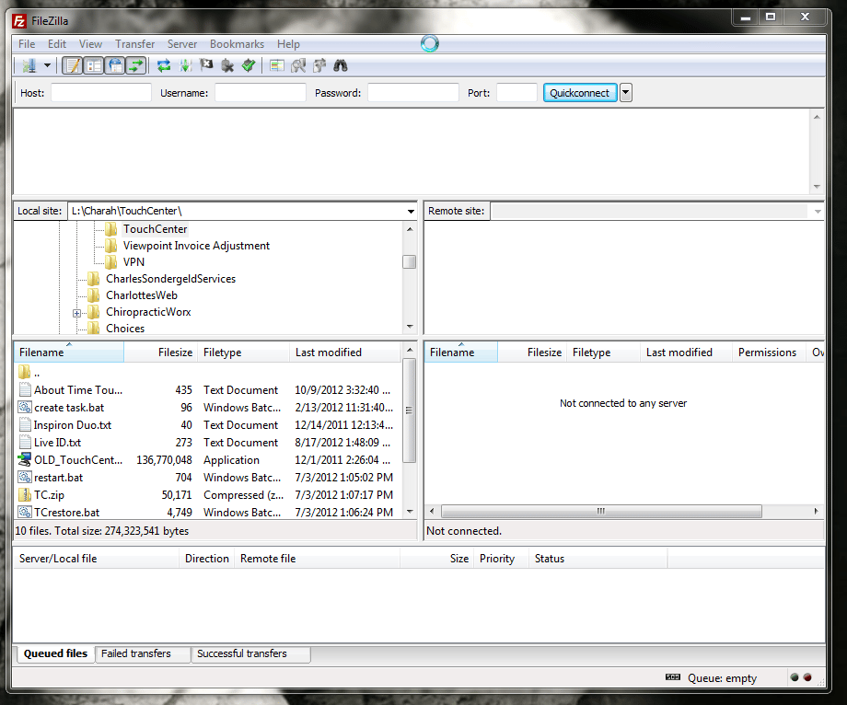The height and width of the screenshot is (705, 847).
Task: Toggle processing of the transfer queue
Action: 185,66
